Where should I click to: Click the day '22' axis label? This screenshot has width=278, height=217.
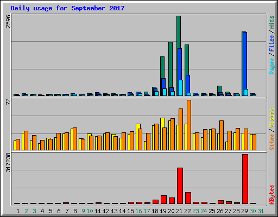coord(187,211)
